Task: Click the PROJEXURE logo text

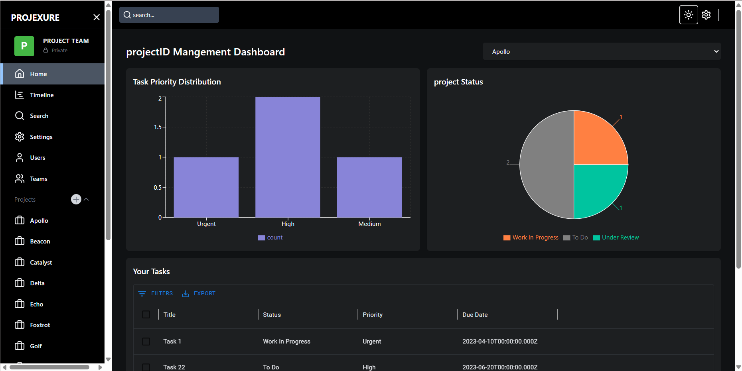Action: pyautogui.click(x=35, y=18)
